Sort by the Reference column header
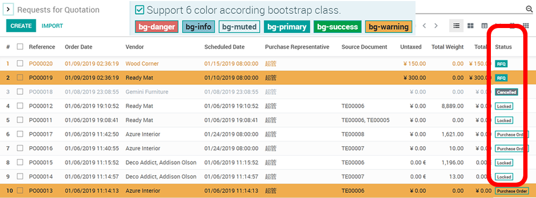The width and height of the screenshot is (536, 198). 42,47
